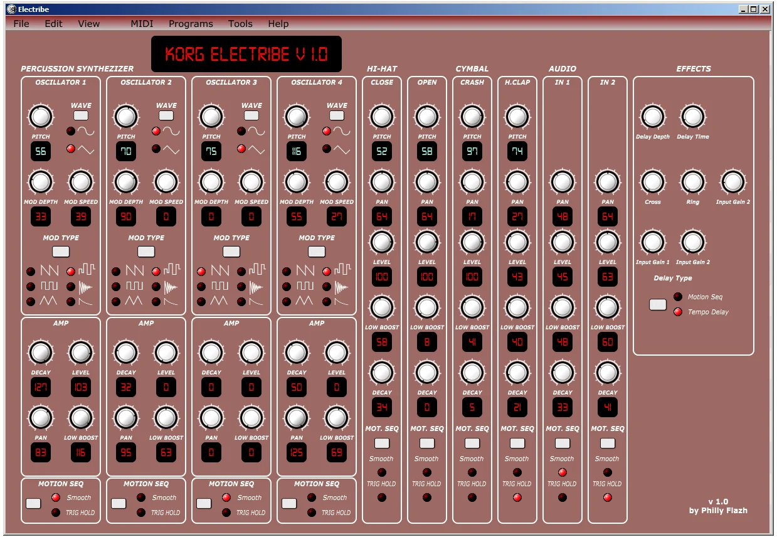Choose square mod type in Oscillator 3
The height and width of the screenshot is (537, 777).
tap(220, 286)
